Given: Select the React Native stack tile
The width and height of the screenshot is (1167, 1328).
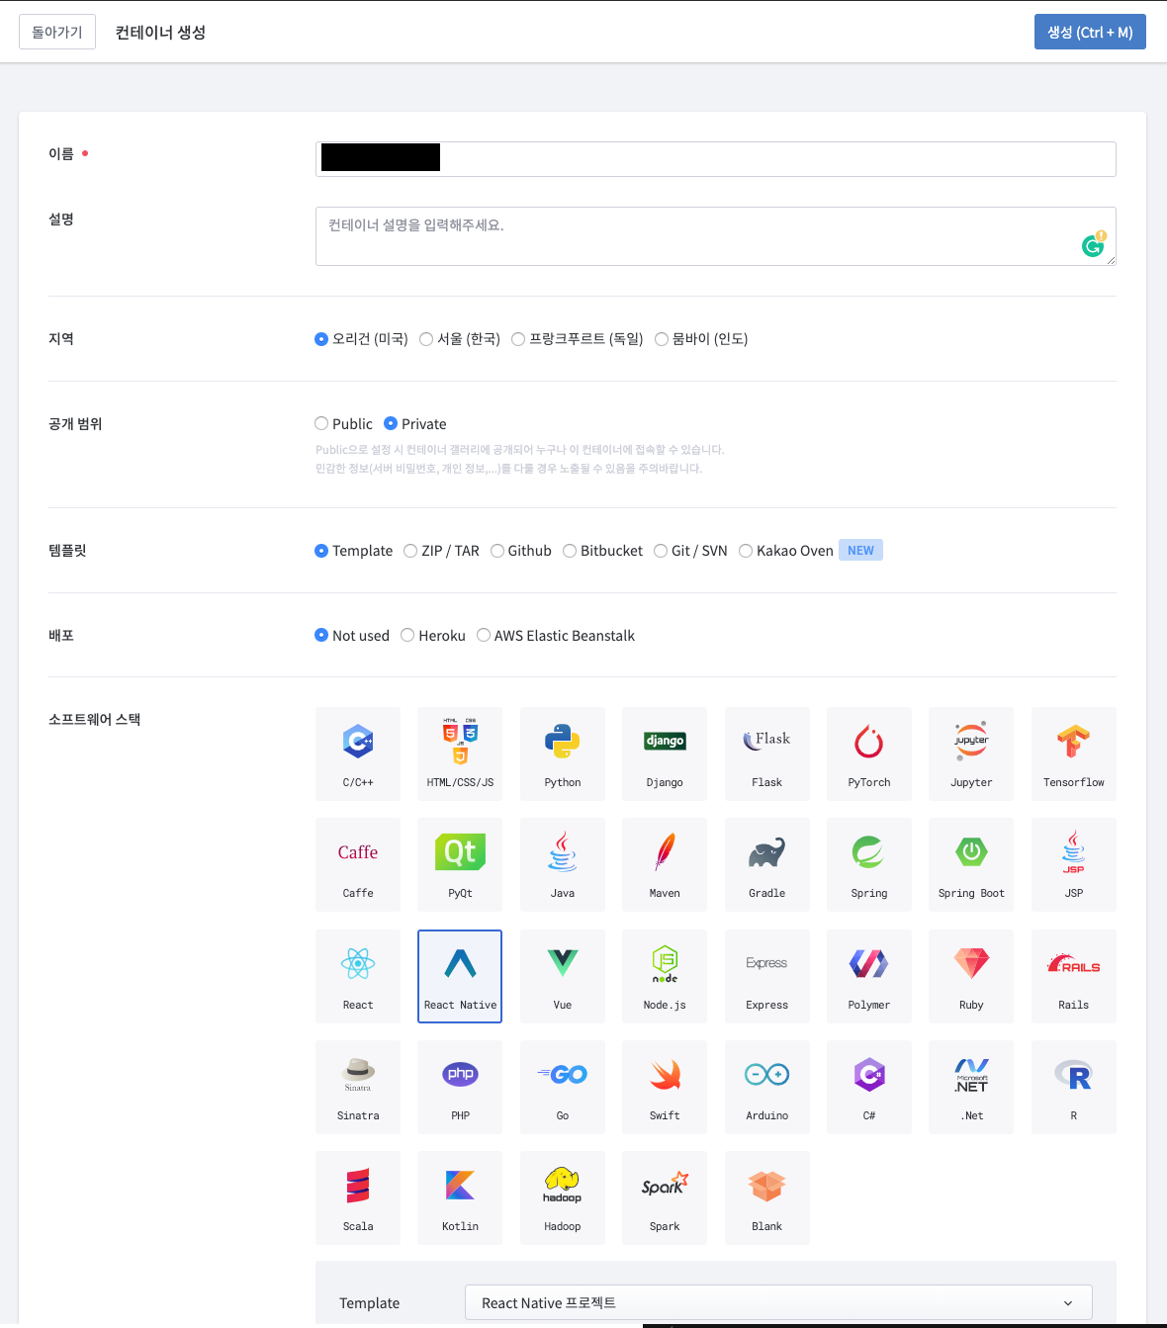Looking at the screenshot, I should pos(460,976).
